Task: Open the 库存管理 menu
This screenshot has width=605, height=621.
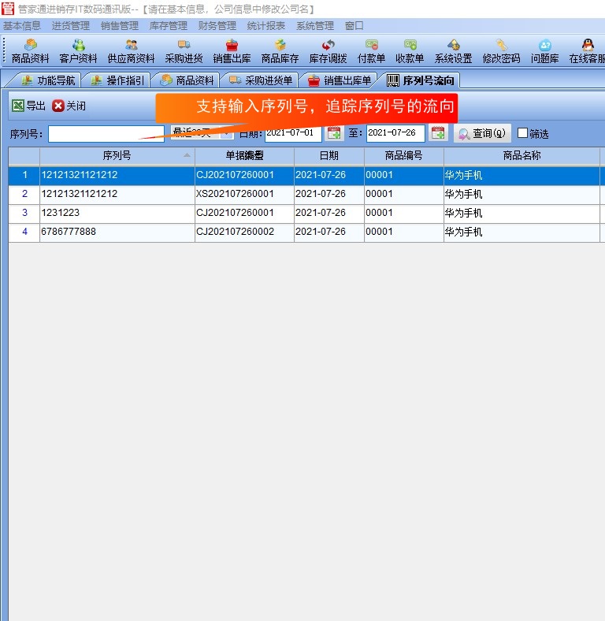Action: pyautogui.click(x=168, y=26)
